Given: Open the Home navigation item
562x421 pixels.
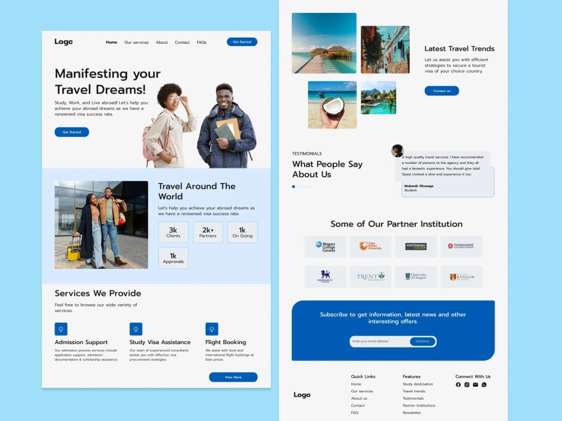Looking at the screenshot, I should point(111,42).
